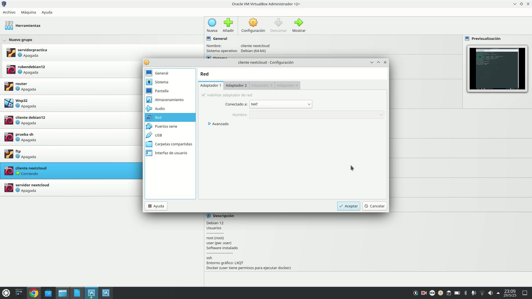This screenshot has width=532, height=299.
Task: Toggle Habilitar adaptador de red checkbox
Action: tap(203, 95)
